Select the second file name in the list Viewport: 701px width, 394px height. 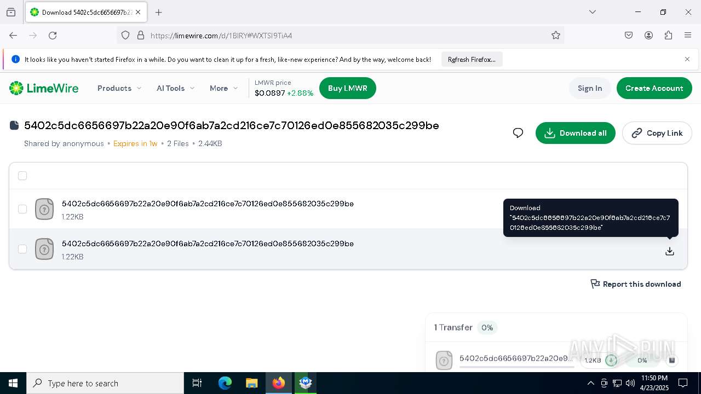click(x=208, y=244)
